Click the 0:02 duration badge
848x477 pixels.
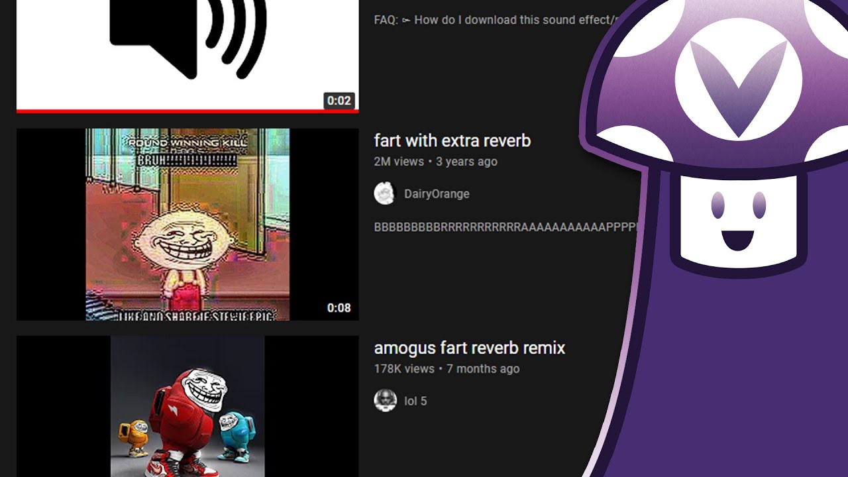(339, 101)
